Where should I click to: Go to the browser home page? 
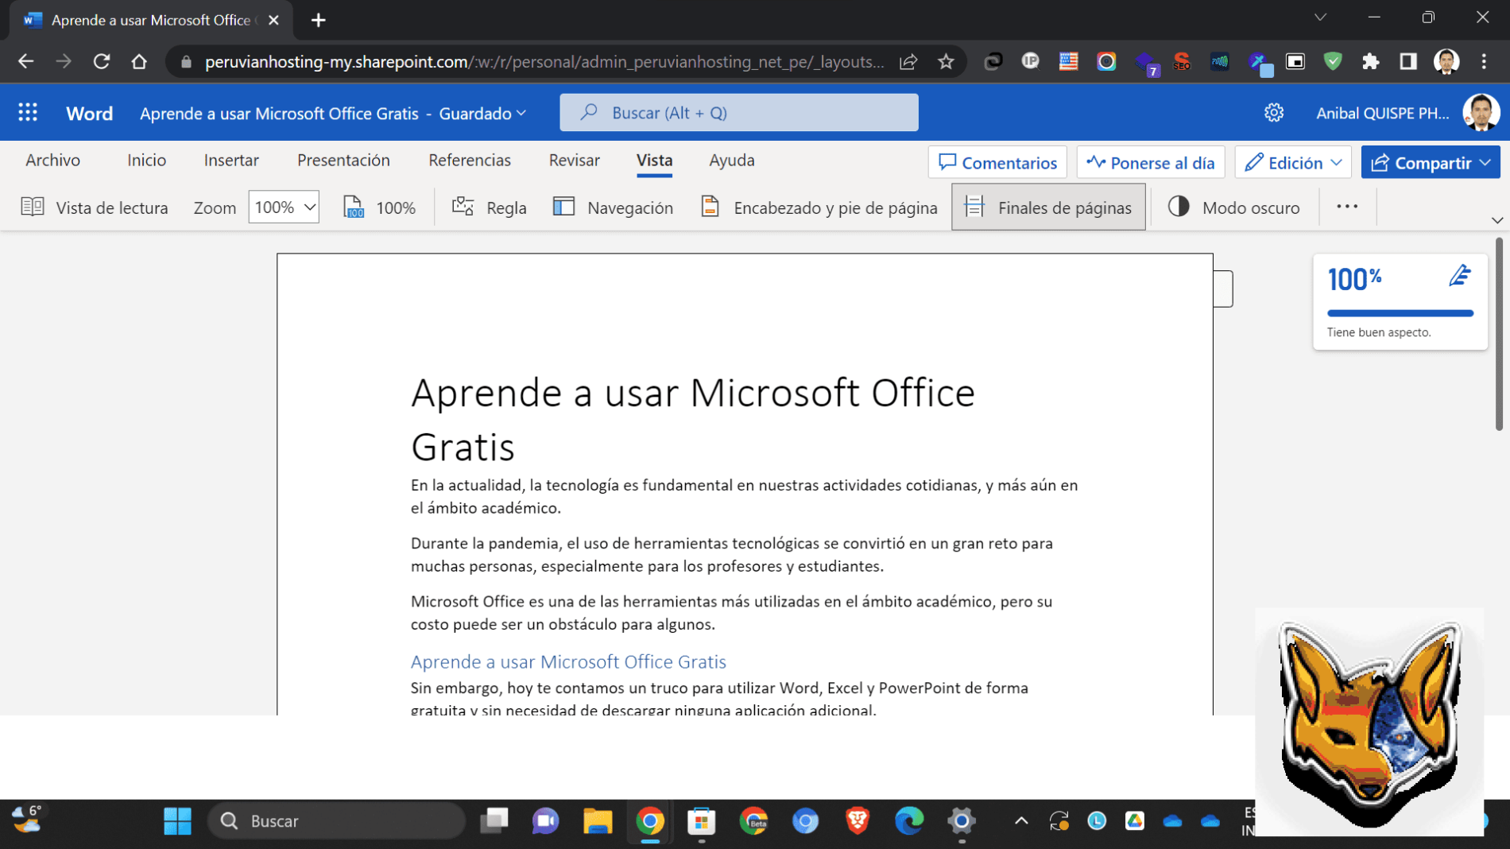pos(139,61)
